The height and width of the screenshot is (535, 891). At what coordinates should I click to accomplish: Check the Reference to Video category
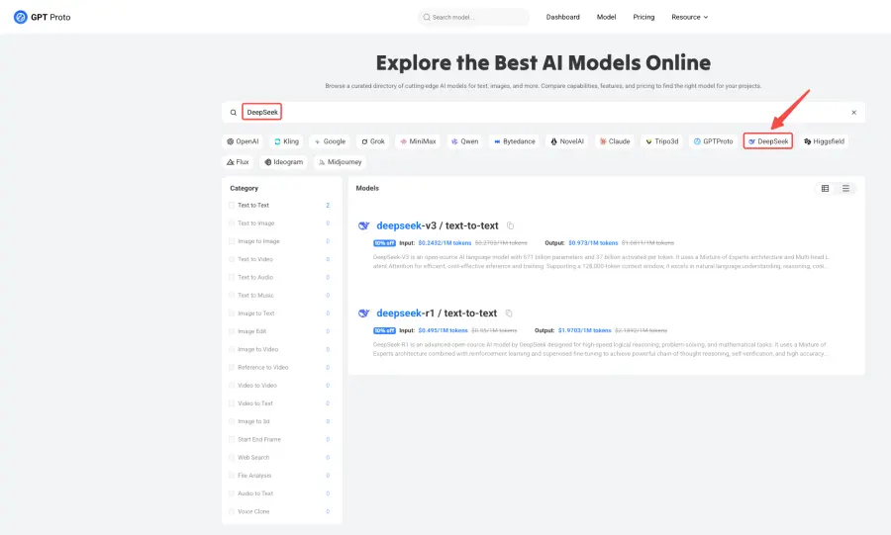point(232,368)
